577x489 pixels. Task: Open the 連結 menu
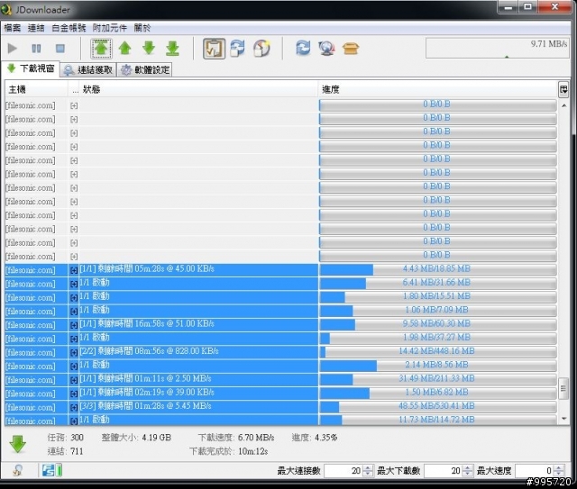pos(36,28)
